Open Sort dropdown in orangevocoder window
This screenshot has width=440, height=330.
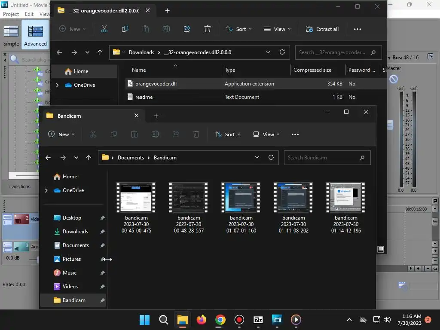(x=239, y=29)
